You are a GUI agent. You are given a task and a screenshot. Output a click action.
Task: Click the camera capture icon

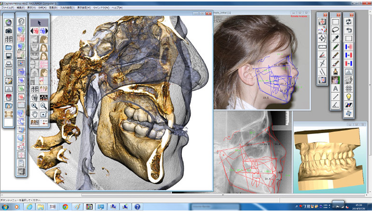click(x=9, y=31)
